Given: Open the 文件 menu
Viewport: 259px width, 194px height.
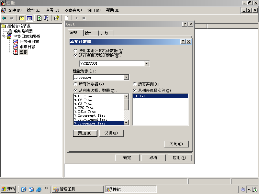Looking at the screenshot, I should 15,10.
